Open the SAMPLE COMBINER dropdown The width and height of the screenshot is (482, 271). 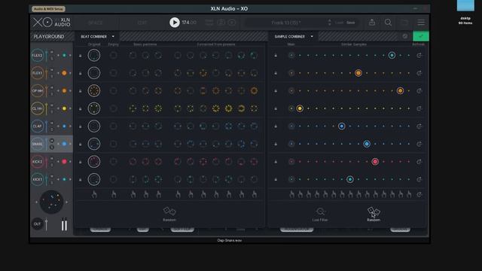tap(294, 36)
